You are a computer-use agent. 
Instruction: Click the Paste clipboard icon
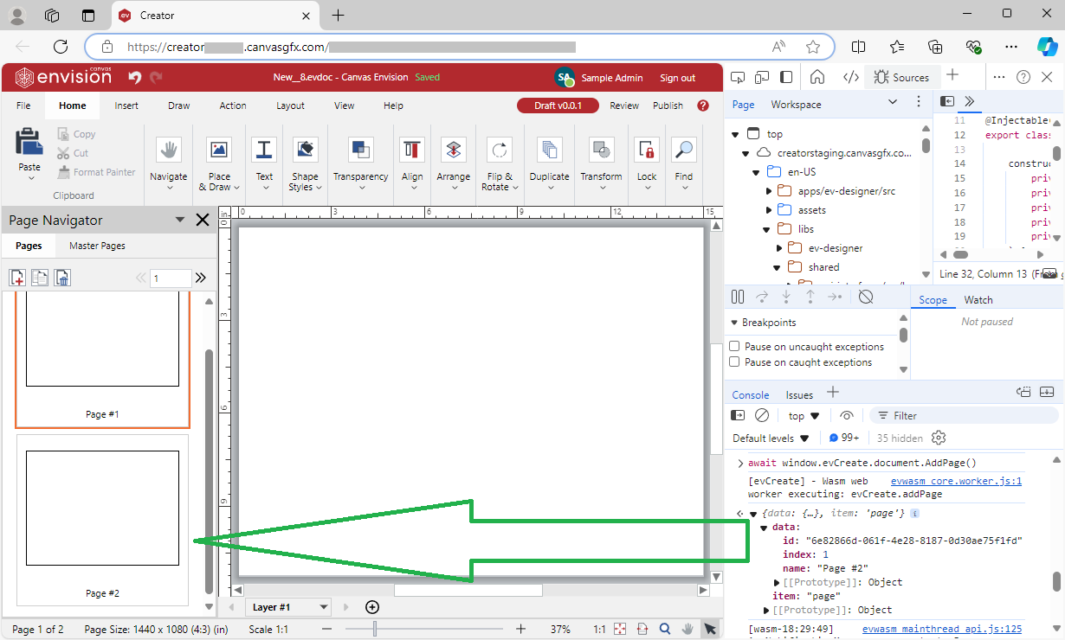[29, 143]
